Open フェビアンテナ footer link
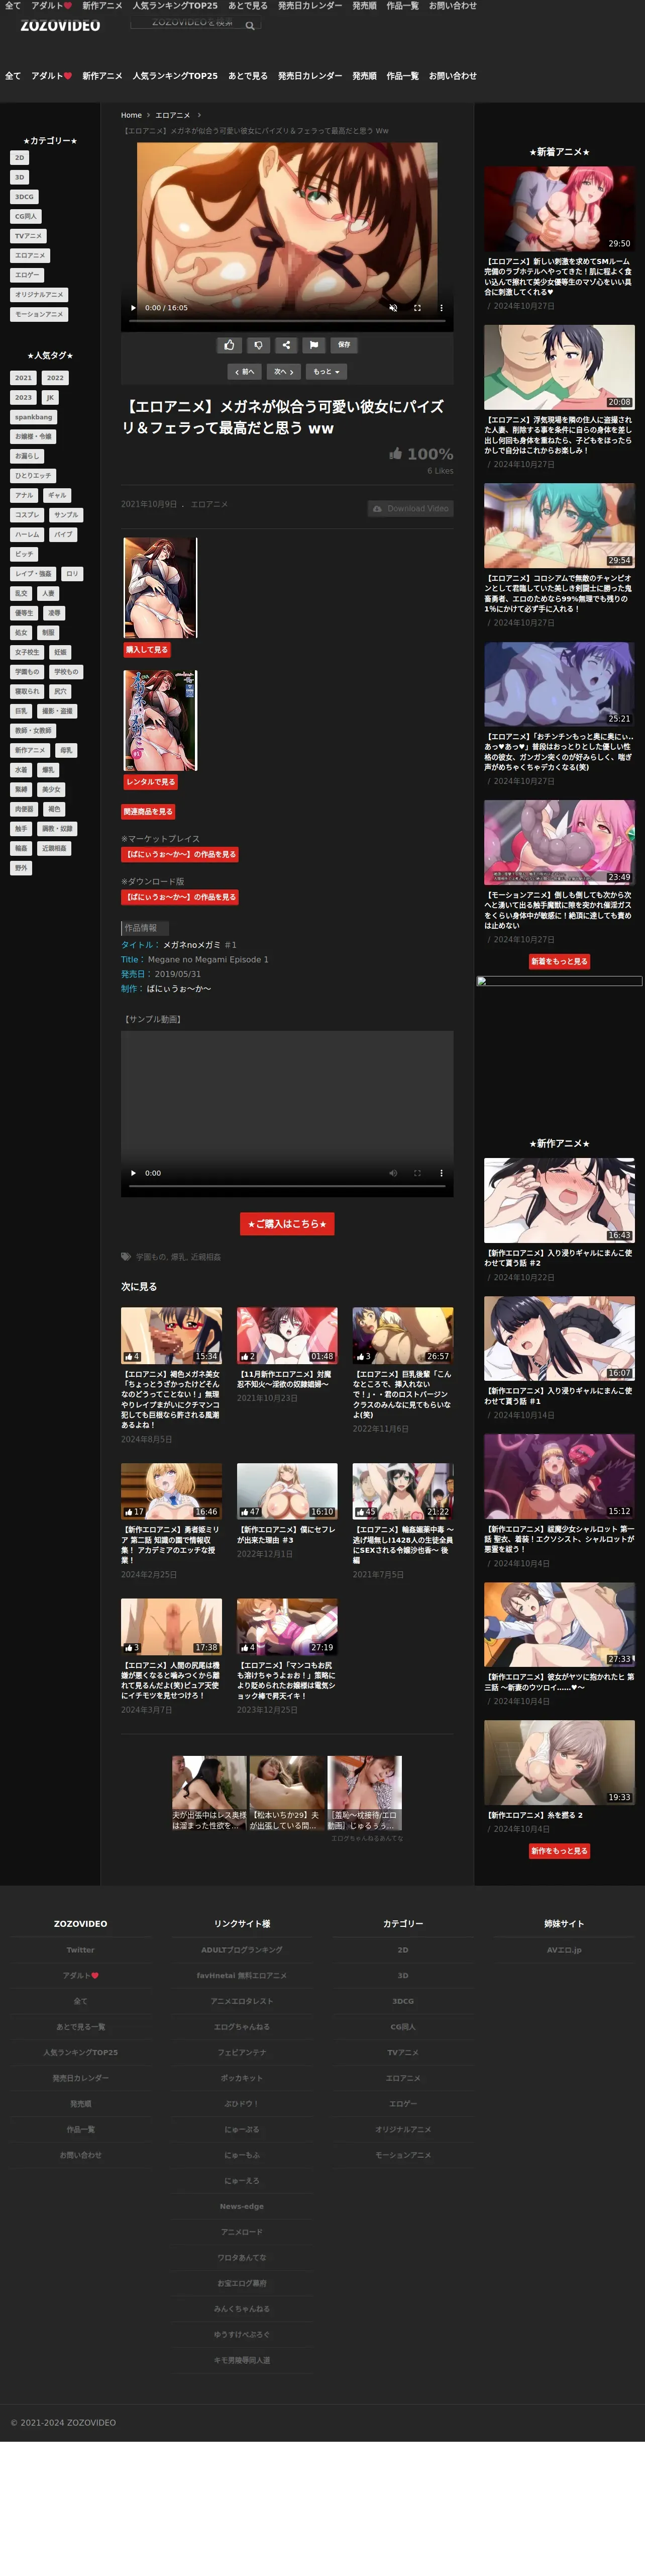Image resolution: width=645 pixels, height=2576 pixels. (242, 2052)
